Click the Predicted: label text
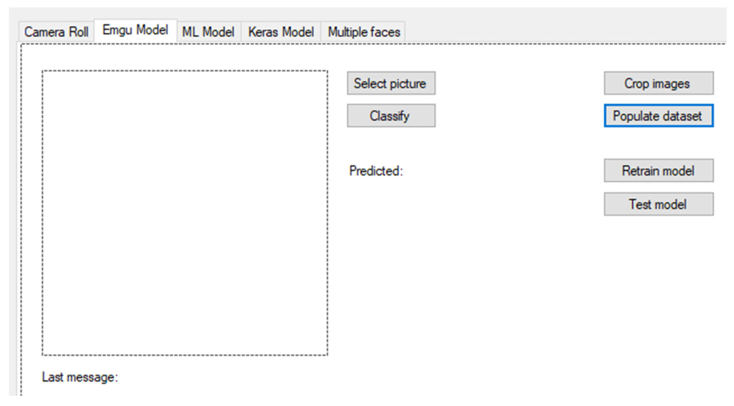734x406 pixels. [x=376, y=171]
